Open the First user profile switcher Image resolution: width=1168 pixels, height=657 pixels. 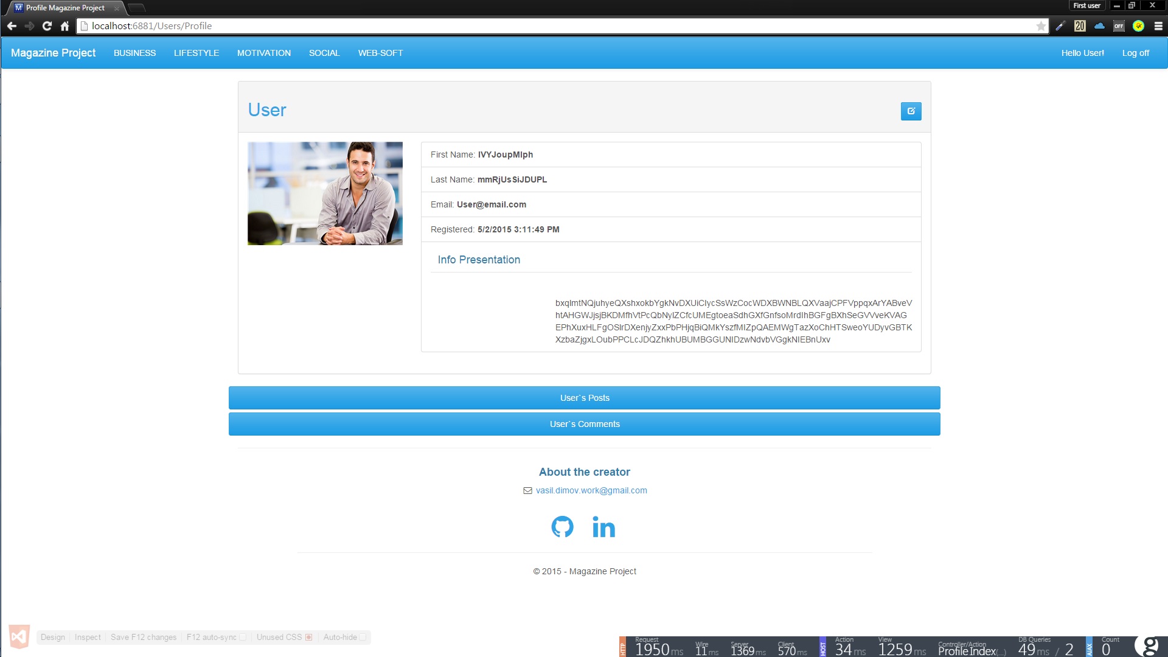click(1086, 5)
